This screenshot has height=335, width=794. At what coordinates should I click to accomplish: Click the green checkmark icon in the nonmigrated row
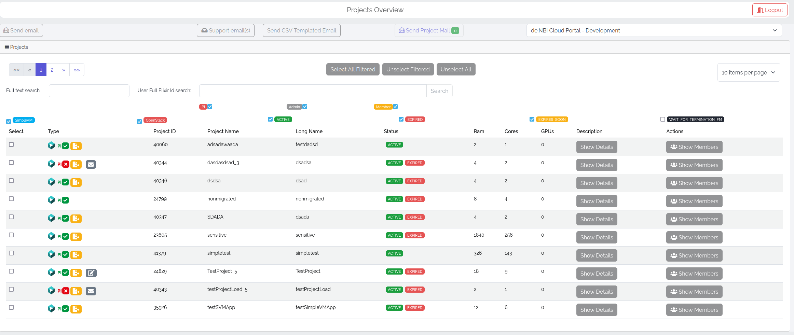66,200
